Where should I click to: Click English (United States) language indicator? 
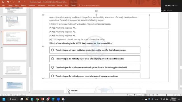coord(20,95)
